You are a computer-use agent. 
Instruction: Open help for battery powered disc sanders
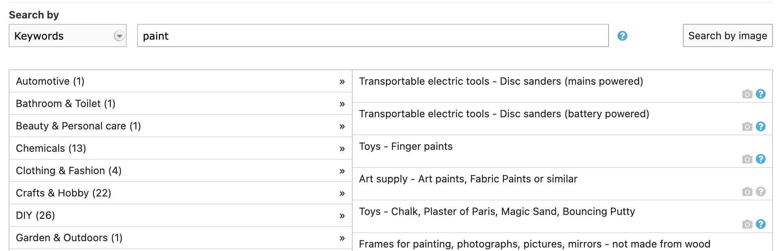point(761,127)
